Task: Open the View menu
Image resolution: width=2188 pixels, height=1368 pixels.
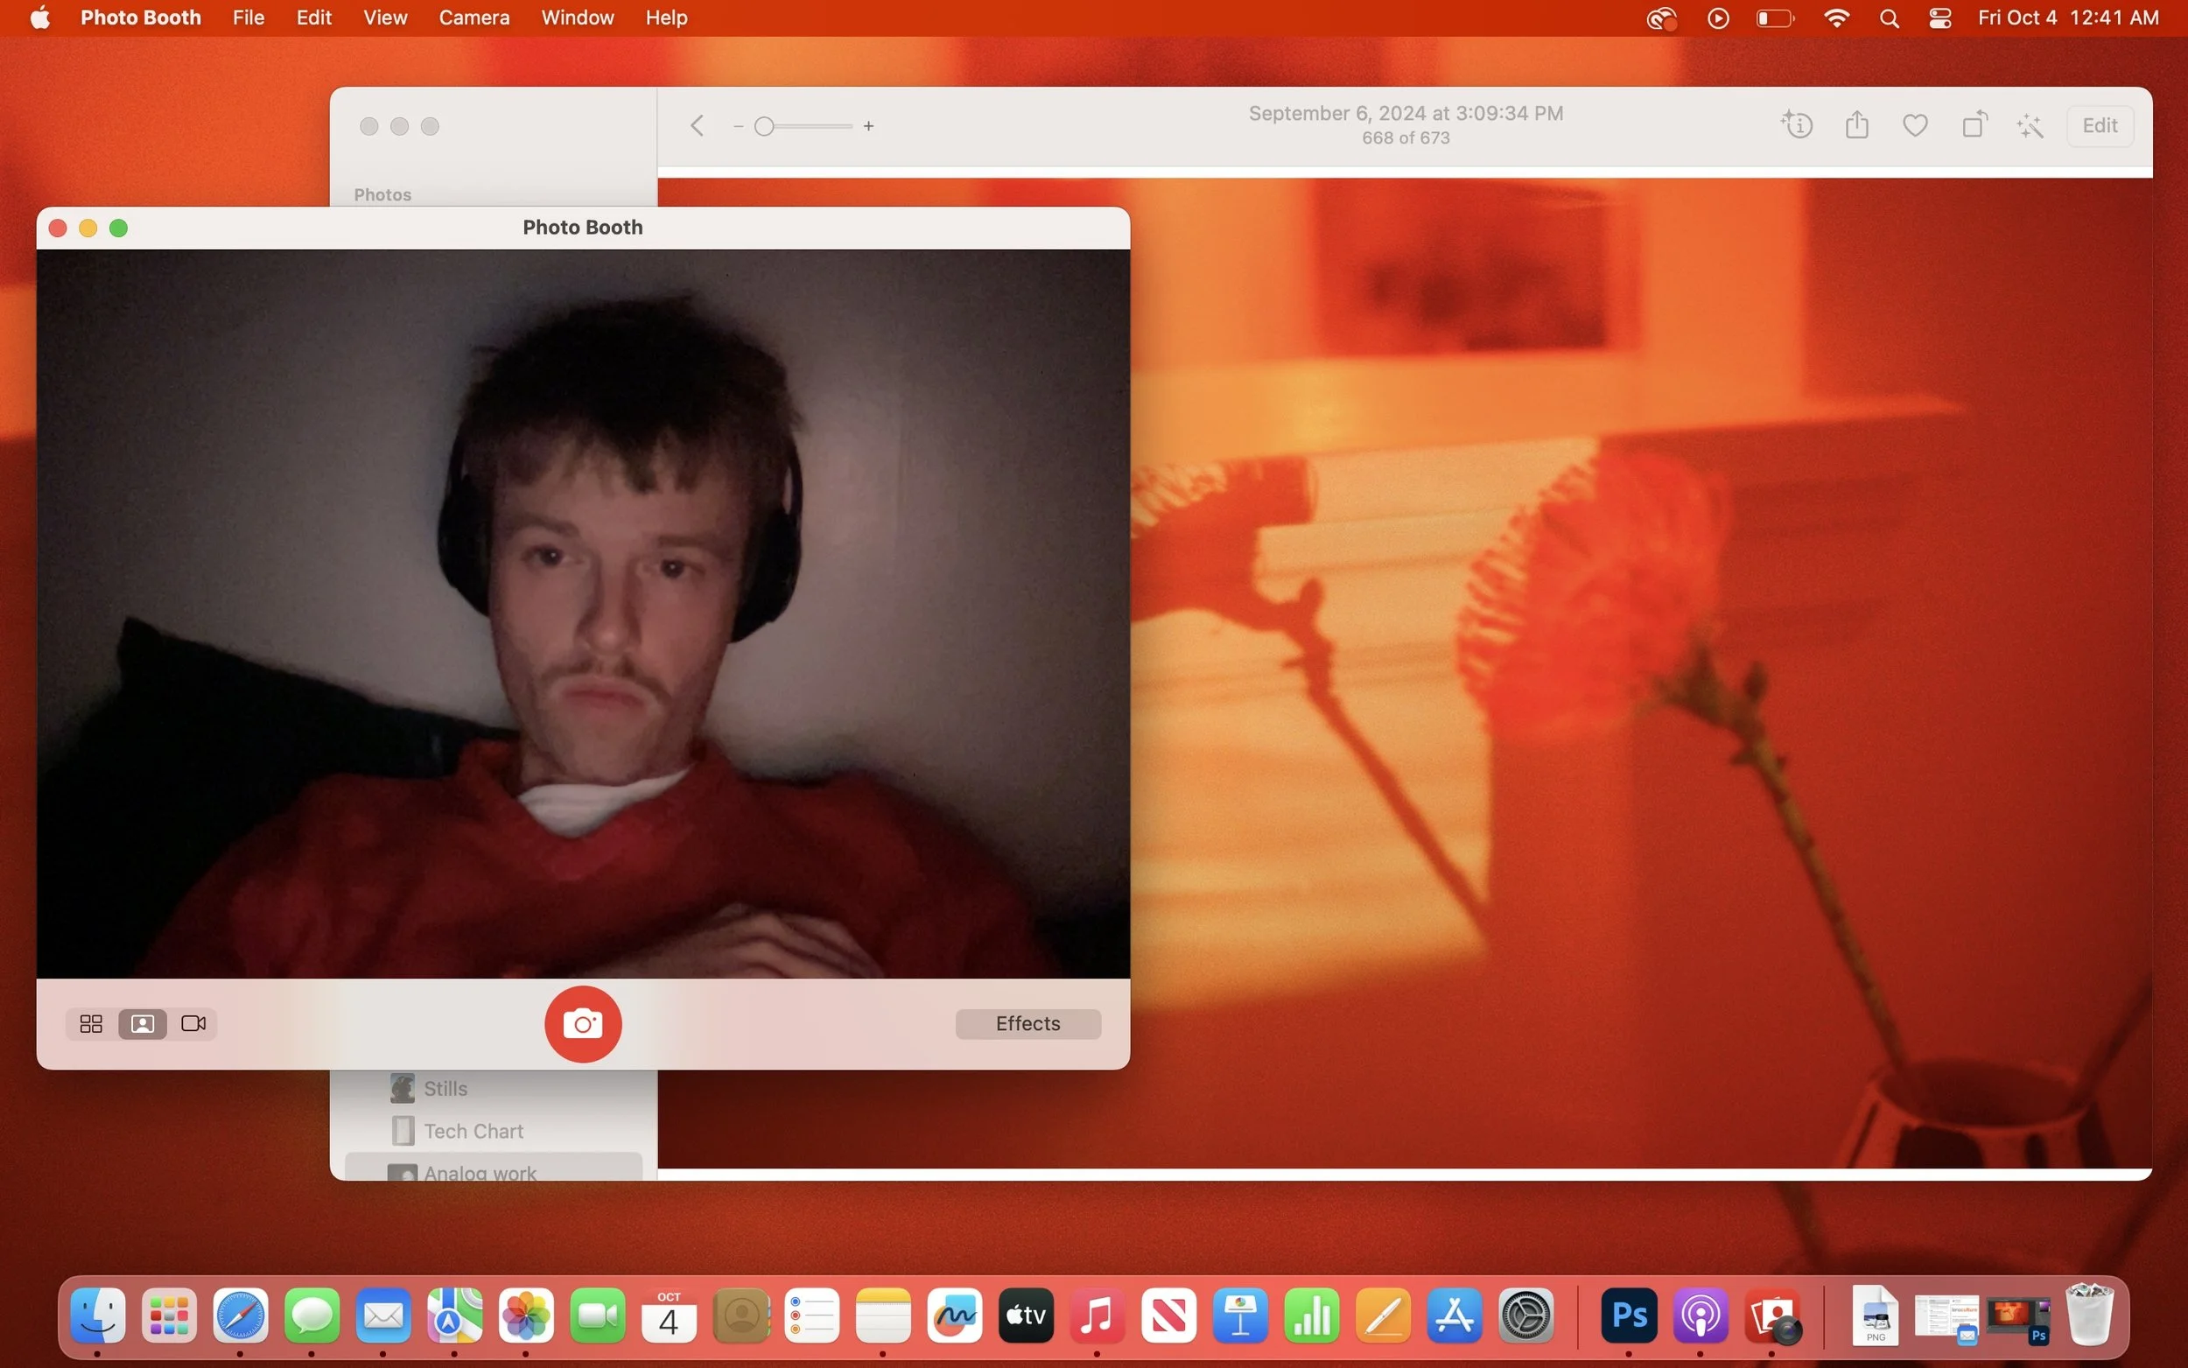Action: (x=384, y=18)
